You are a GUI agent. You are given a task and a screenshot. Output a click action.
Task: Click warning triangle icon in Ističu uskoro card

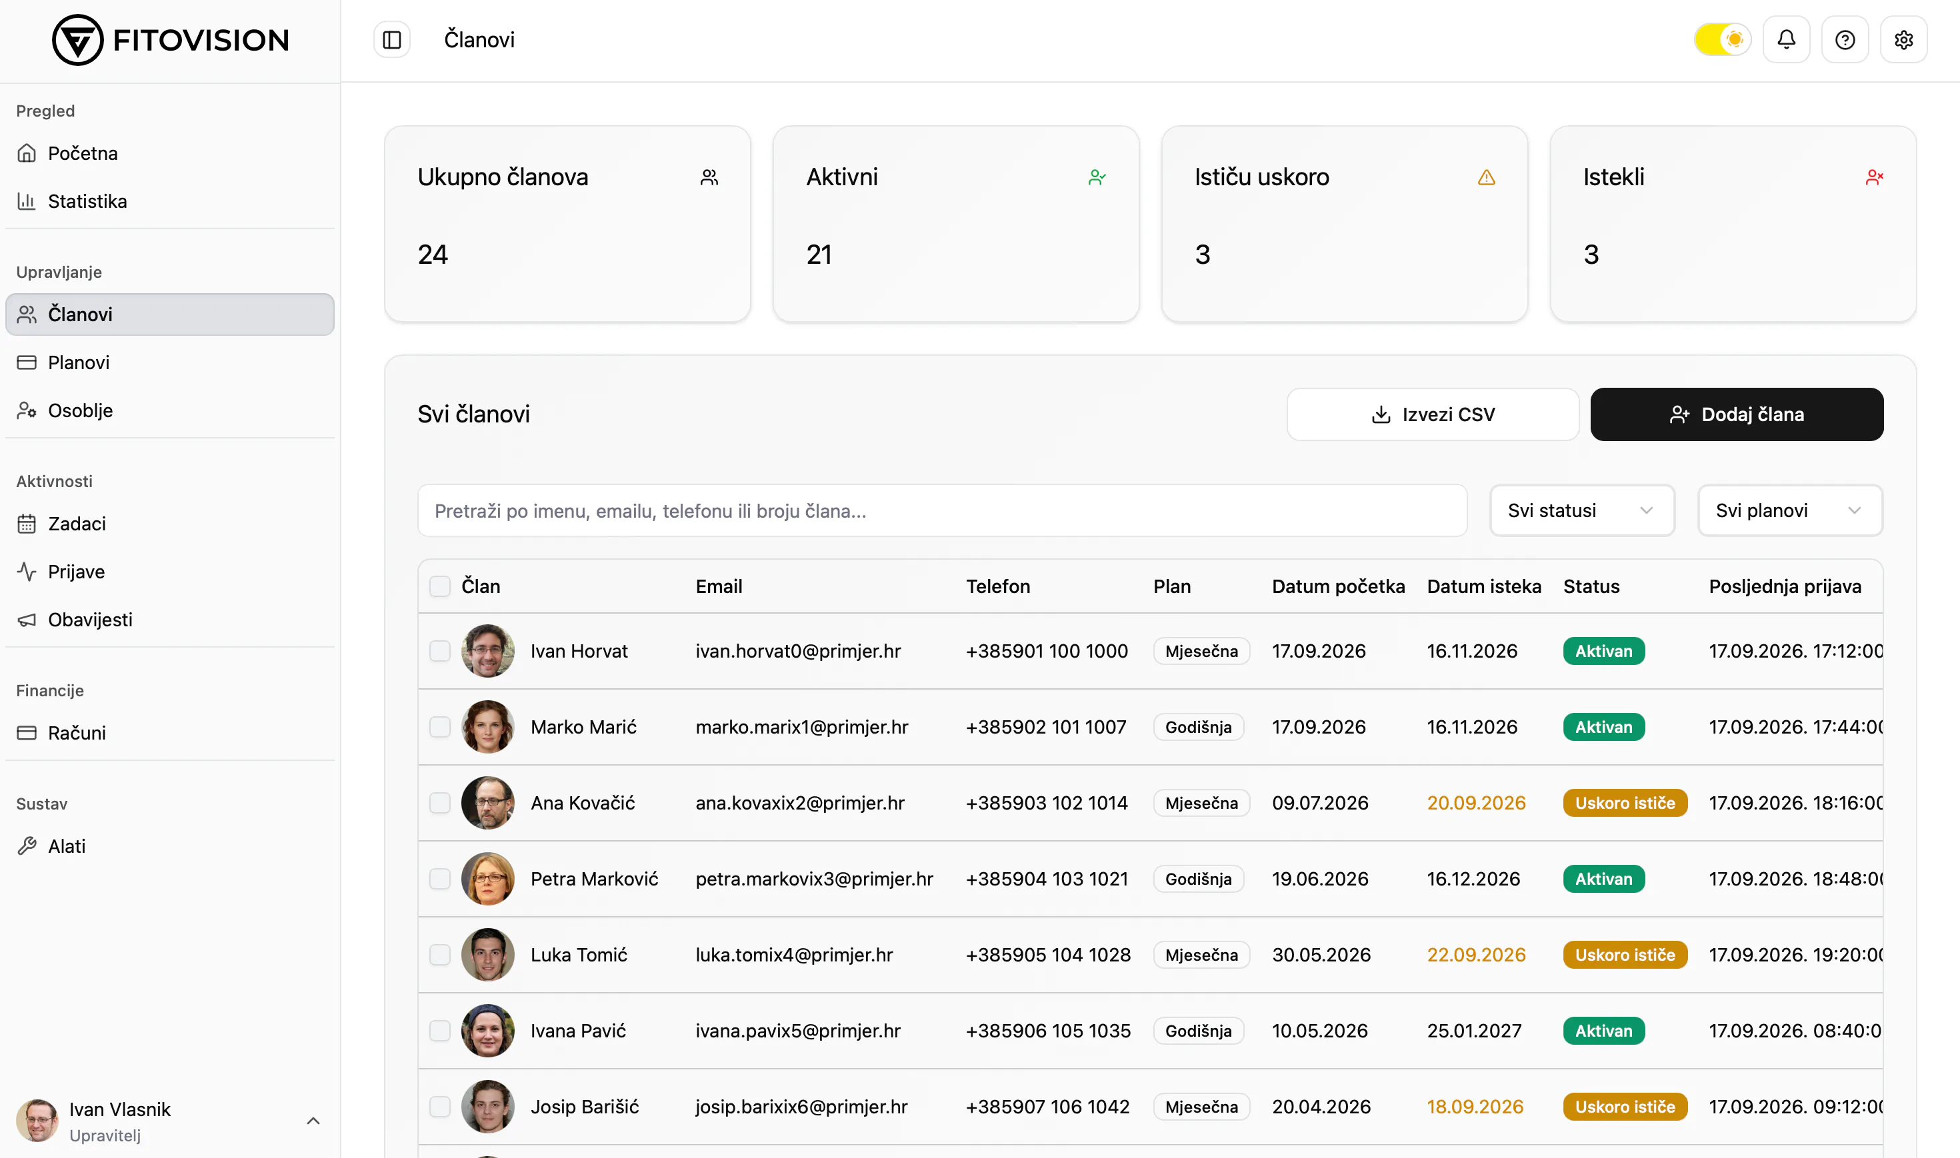coord(1486,177)
